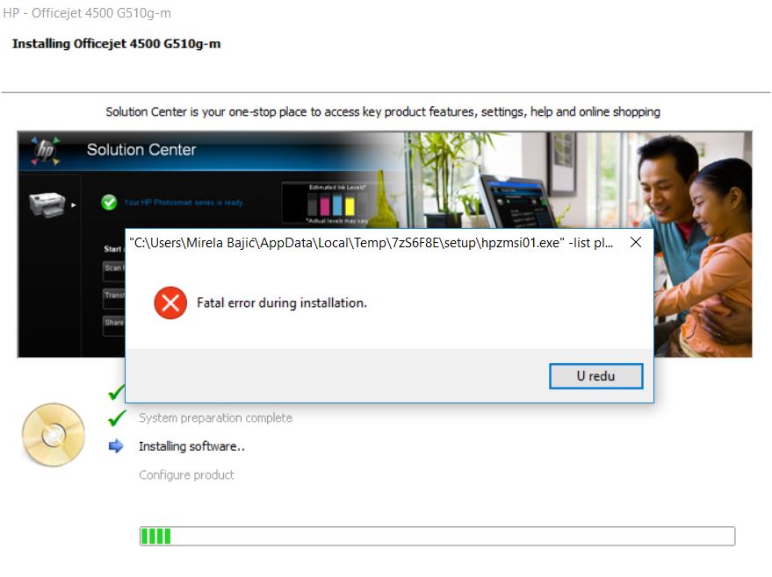772x577 pixels.
Task: Click the 'Solution Center' banner title
Action: [141, 149]
